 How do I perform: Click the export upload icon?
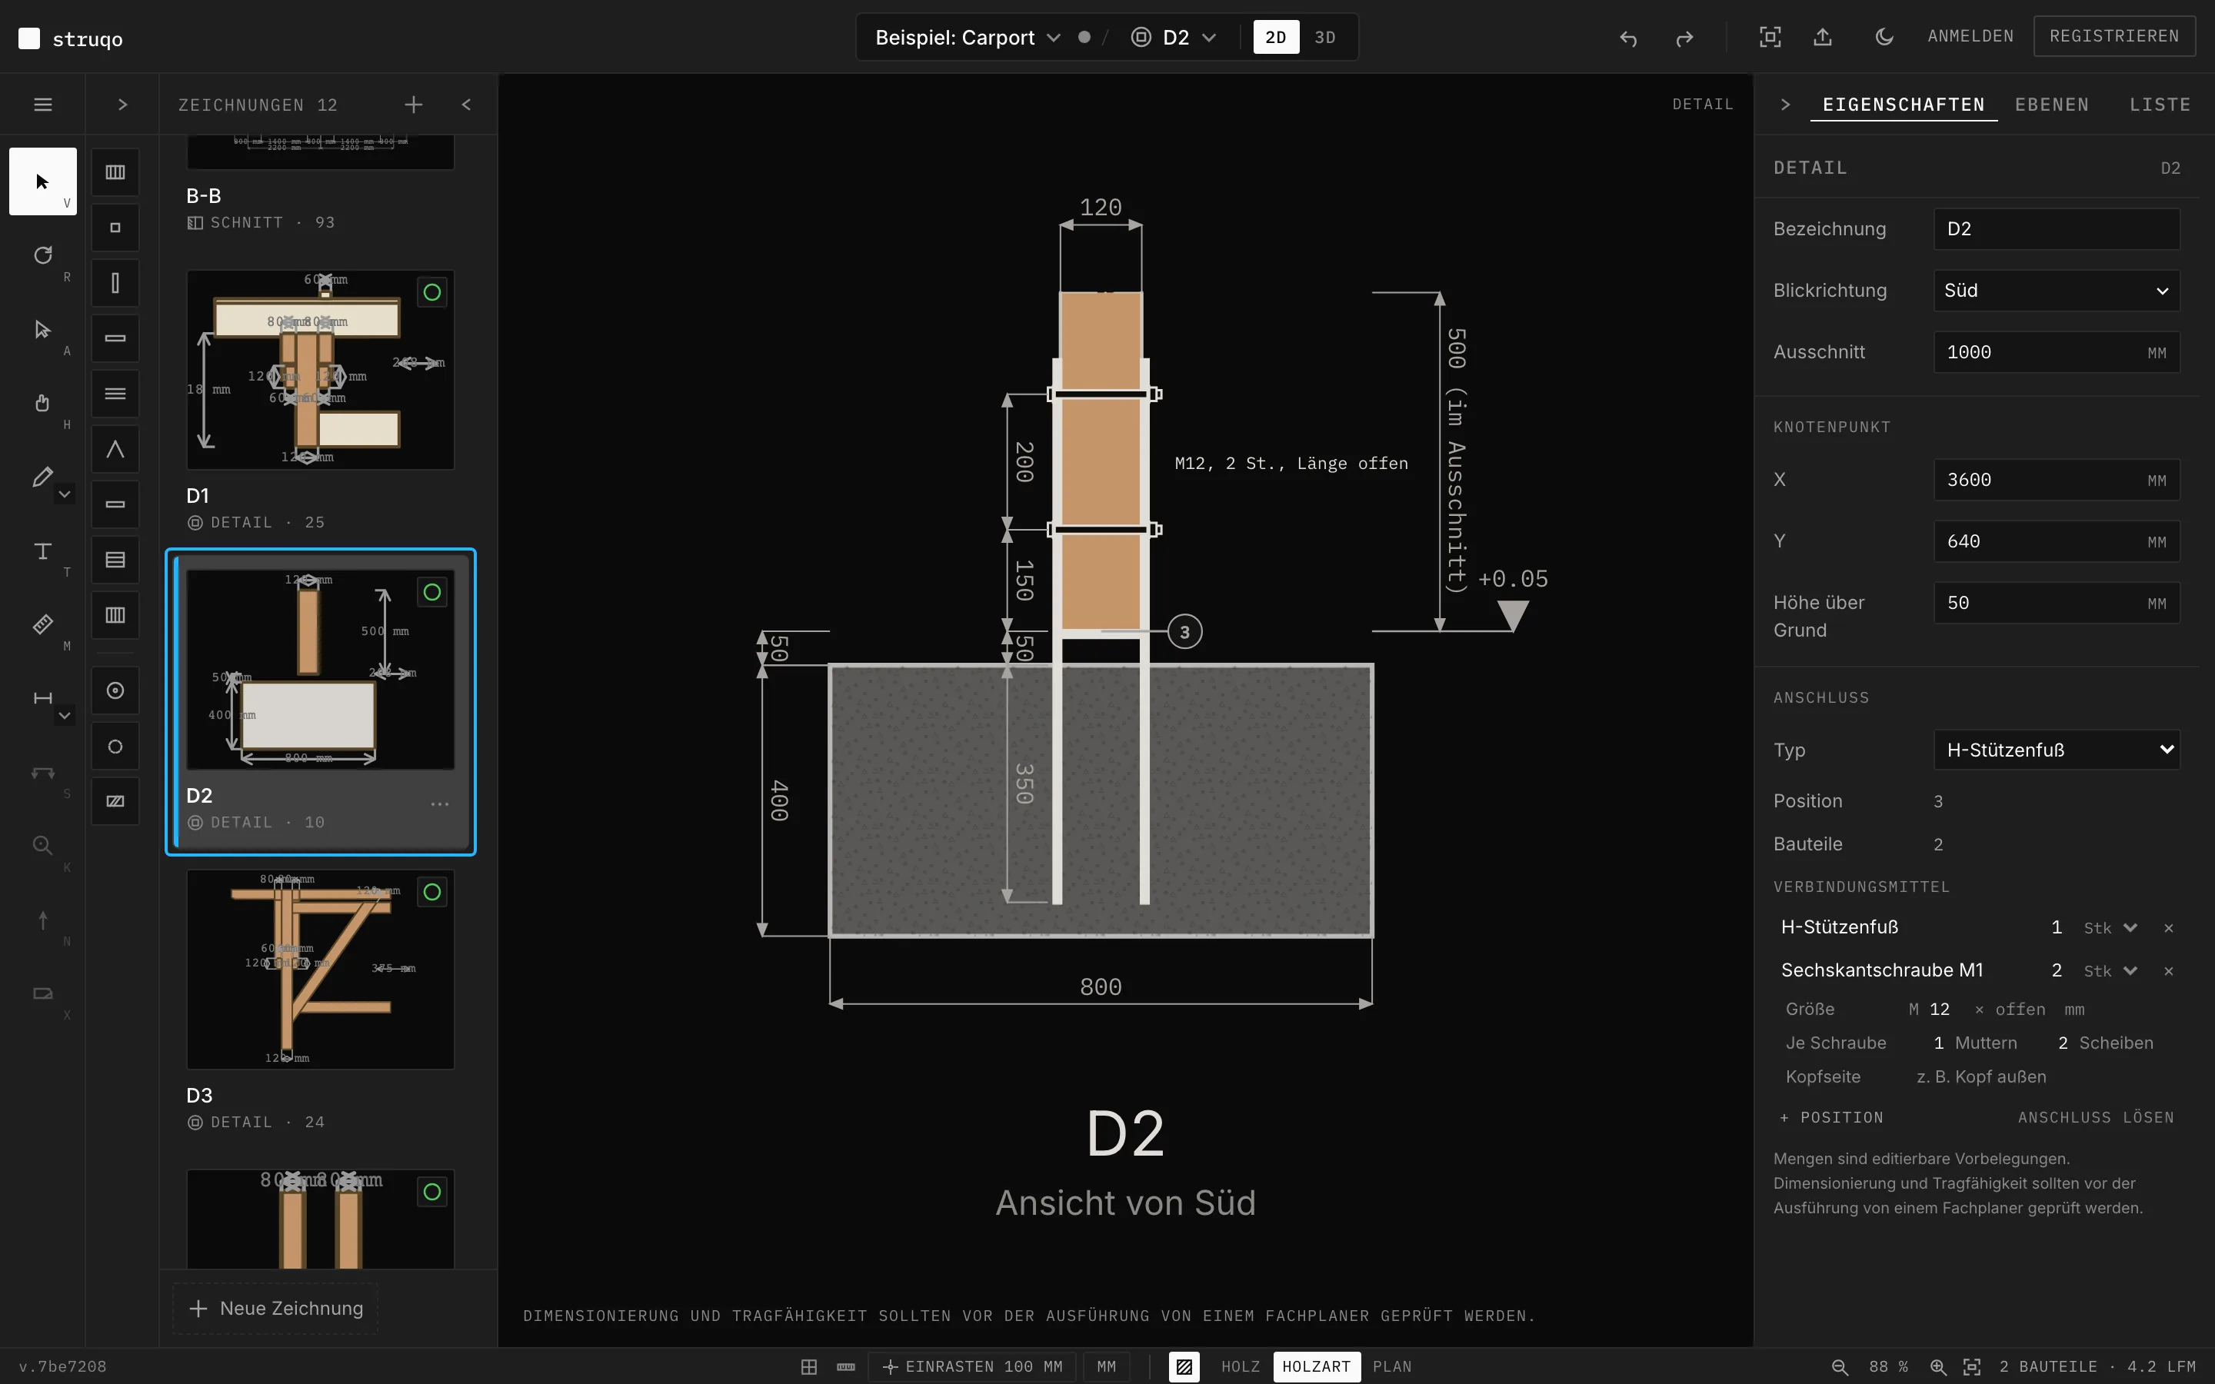tap(1822, 37)
